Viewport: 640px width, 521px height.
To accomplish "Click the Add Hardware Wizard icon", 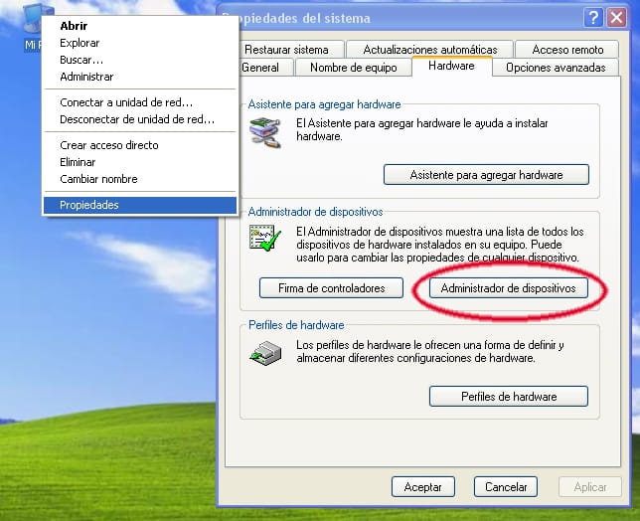I will 265,132.
